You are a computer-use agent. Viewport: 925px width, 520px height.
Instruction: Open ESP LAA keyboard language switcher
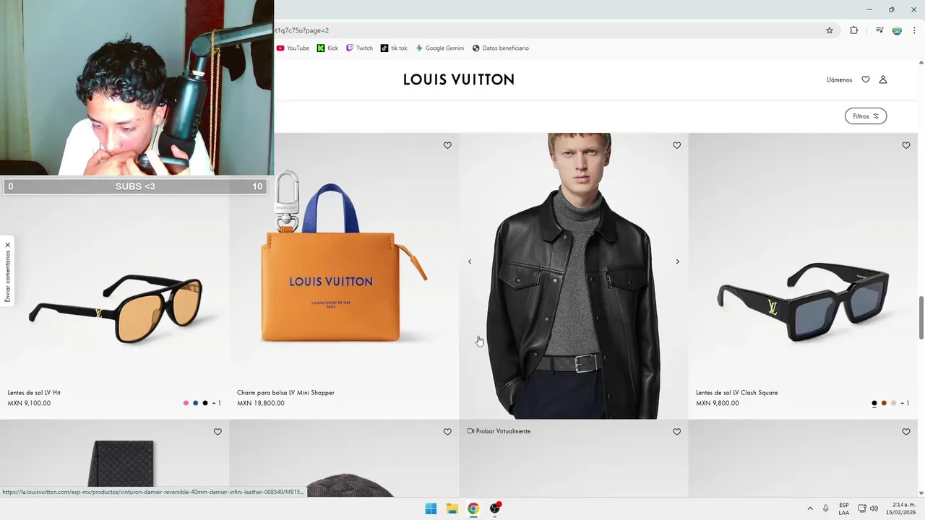(844, 508)
